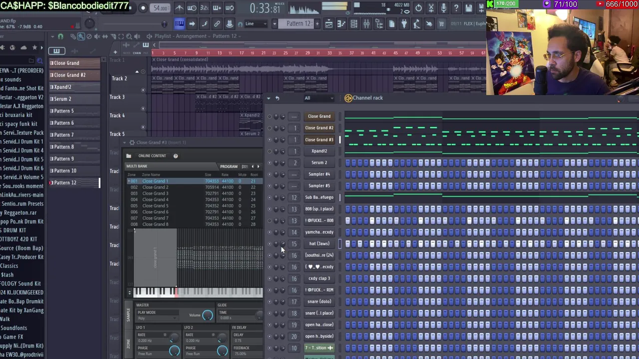Open the Browser view icon
Viewport: 639px width, 359px height.
[379, 23]
